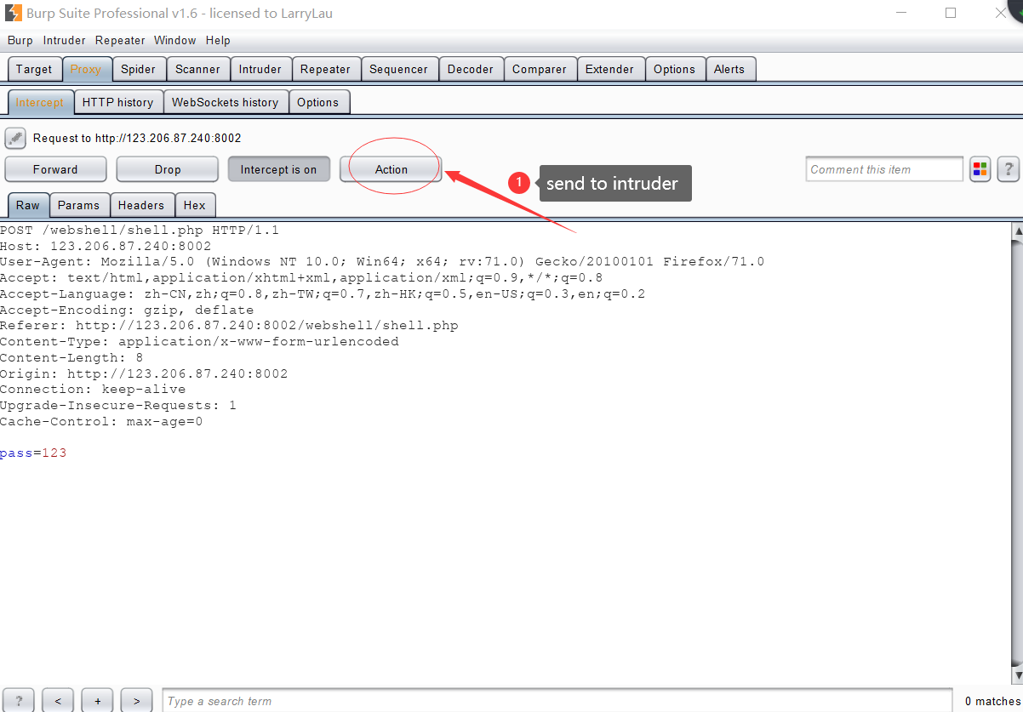The width and height of the screenshot is (1023, 712).
Task: Open the highlight color picker icon
Action: pyautogui.click(x=980, y=169)
